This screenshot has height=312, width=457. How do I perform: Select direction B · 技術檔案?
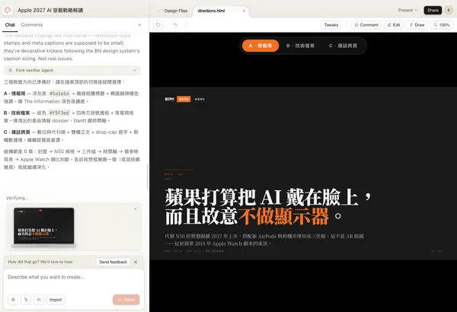click(300, 46)
